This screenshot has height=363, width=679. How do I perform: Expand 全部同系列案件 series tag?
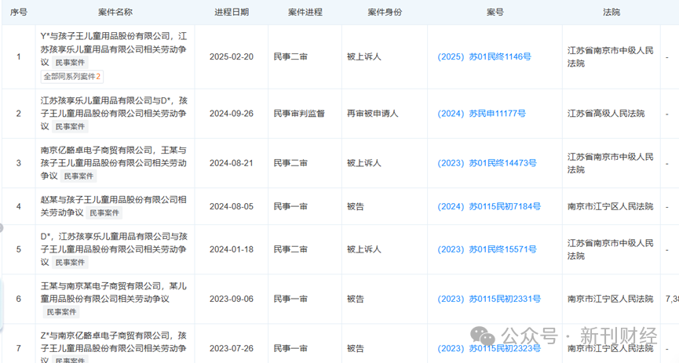click(71, 77)
